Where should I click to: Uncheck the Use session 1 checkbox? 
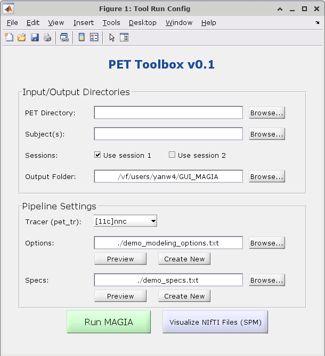coord(97,155)
